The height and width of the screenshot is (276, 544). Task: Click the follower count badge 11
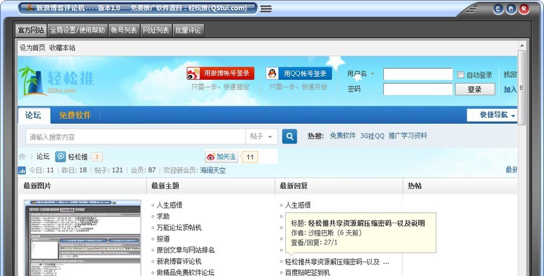[250, 157]
